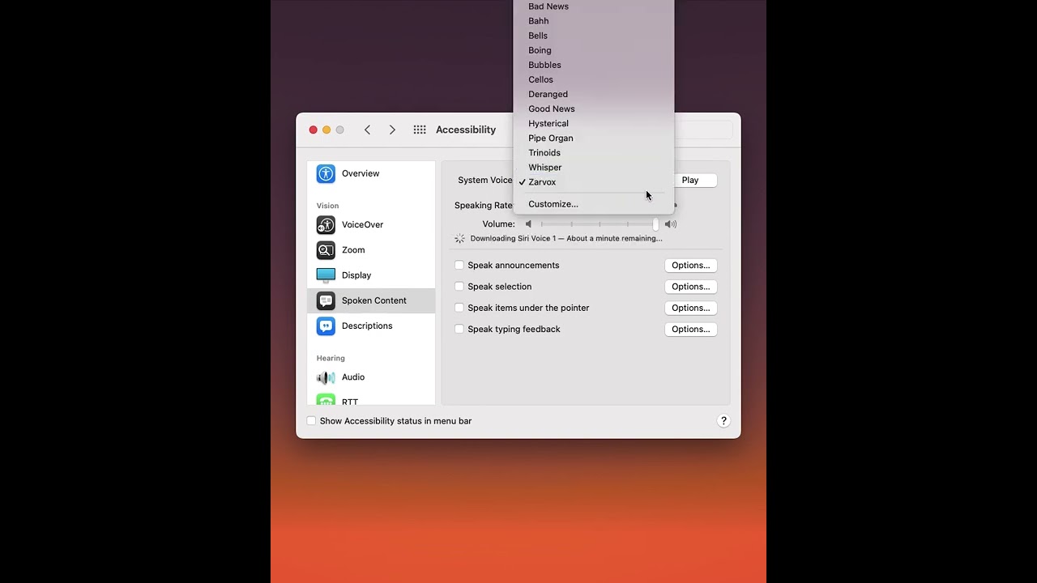Click the low volume speaker icon

[528, 224]
